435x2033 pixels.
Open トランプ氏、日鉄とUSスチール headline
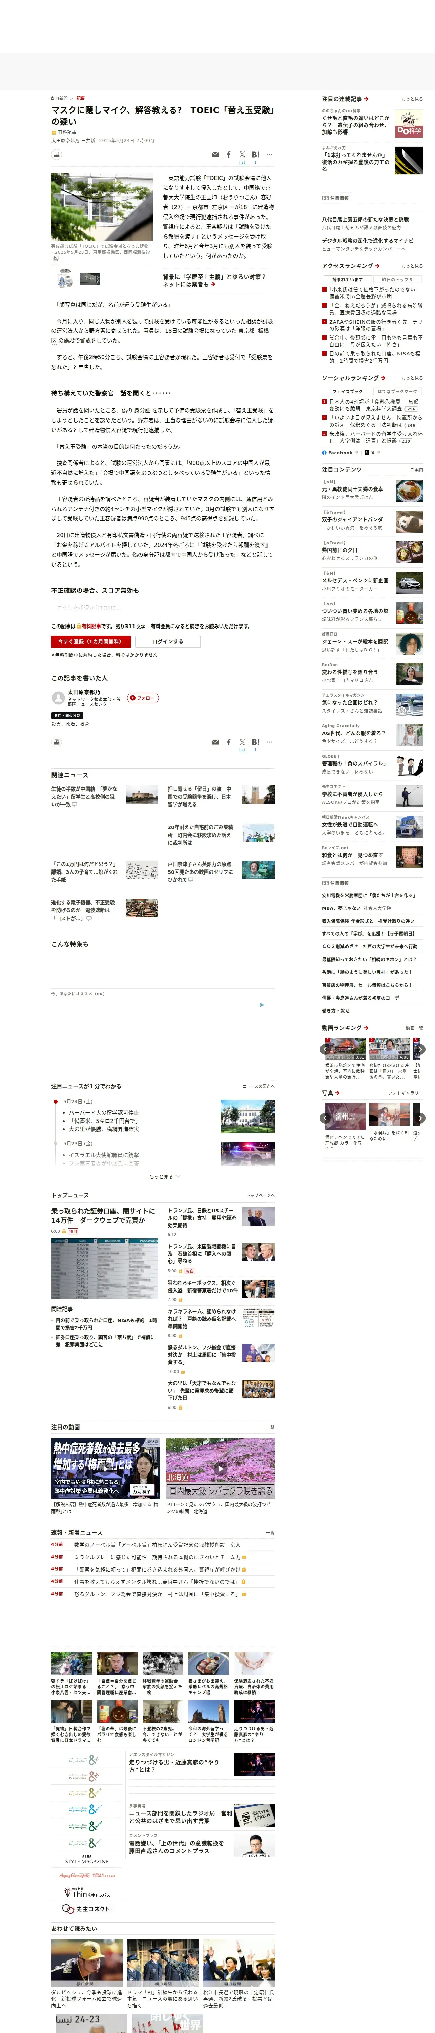[x=201, y=1218]
